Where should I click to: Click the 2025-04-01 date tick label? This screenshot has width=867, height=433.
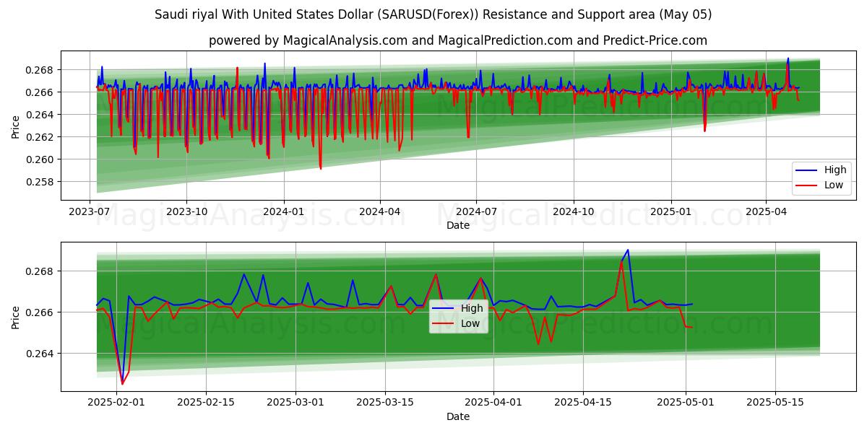coord(494,402)
